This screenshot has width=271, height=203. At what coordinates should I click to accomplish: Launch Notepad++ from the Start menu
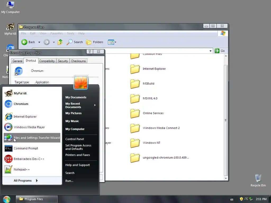tap(32, 169)
